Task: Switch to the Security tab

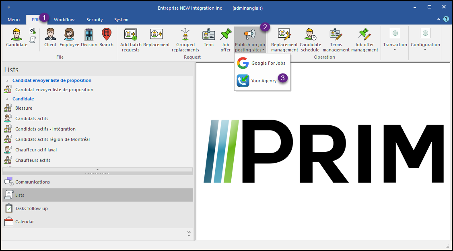Action: [95, 20]
